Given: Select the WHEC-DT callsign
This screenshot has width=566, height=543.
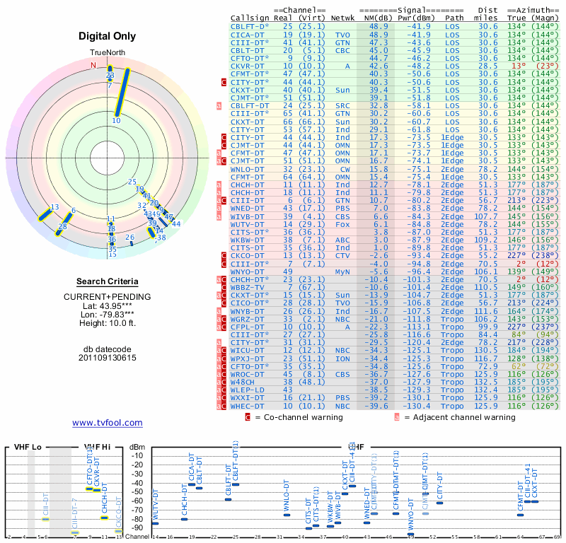Looking at the screenshot, I should point(248,406).
